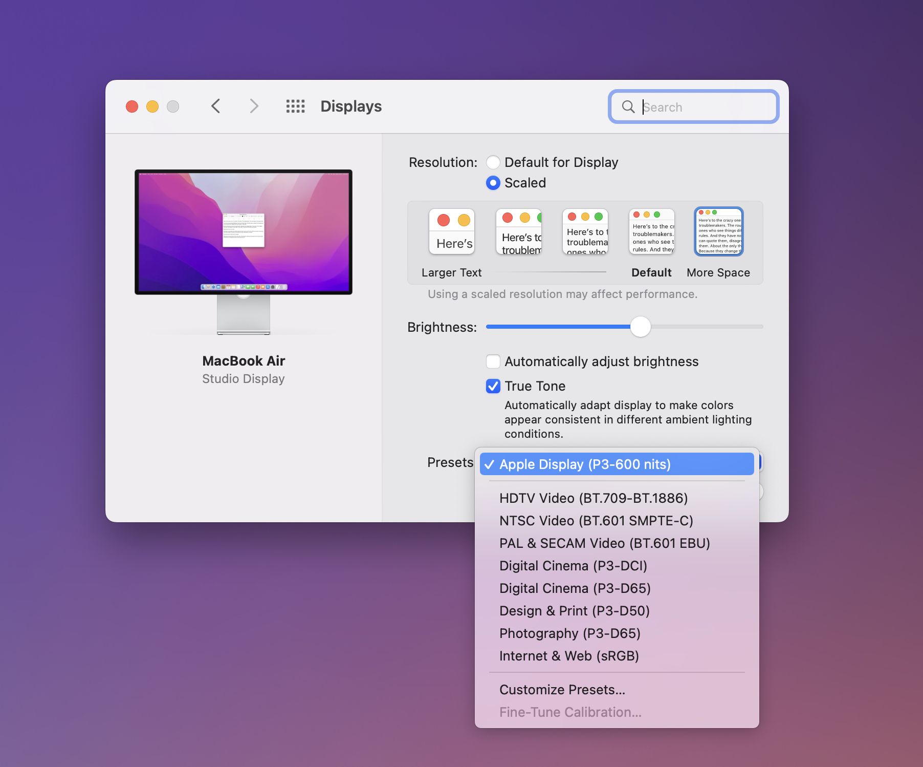Show all preferences via grid icon
923x767 pixels.
pyautogui.click(x=295, y=106)
